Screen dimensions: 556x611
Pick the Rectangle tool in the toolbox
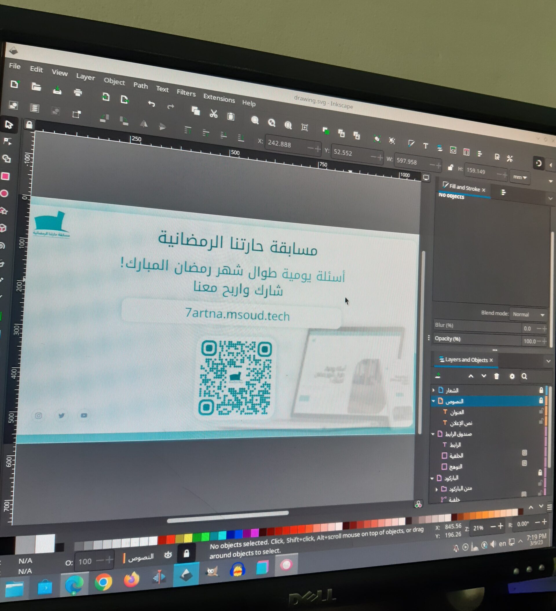click(5, 176)
